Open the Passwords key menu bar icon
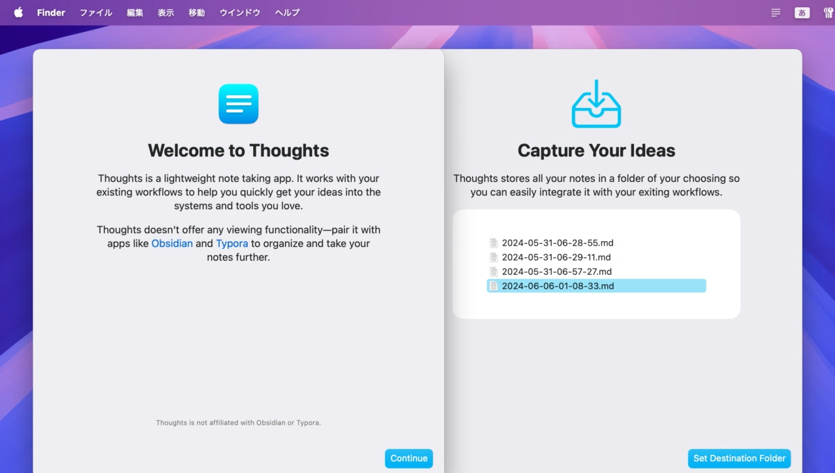 (828, 12)
